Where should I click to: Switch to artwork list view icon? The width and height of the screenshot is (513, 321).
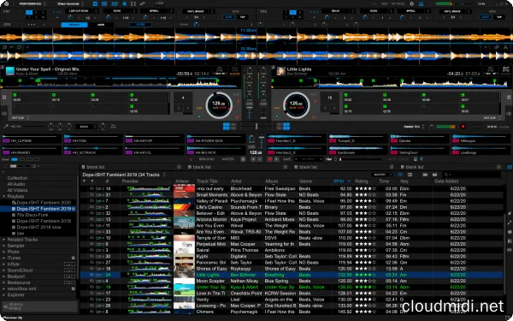410,175
